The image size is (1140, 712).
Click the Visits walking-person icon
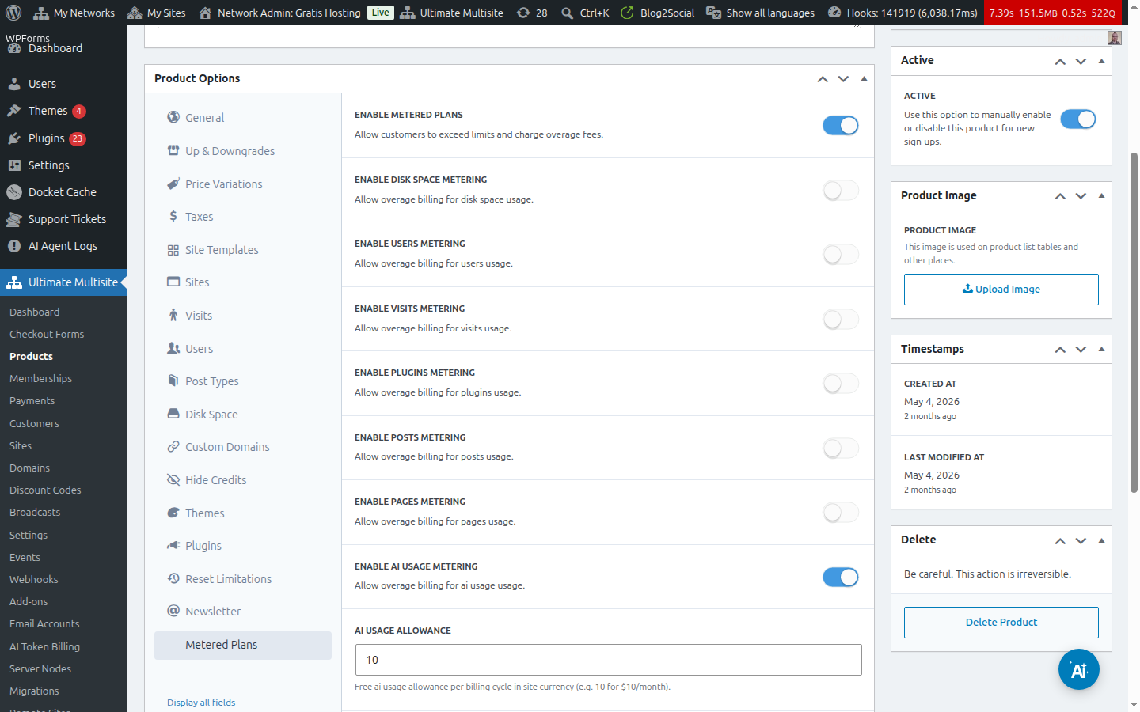pos(173,315)
